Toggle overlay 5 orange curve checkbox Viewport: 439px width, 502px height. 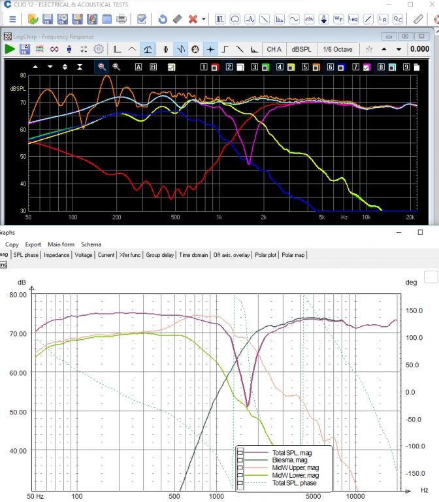[316, 67]
